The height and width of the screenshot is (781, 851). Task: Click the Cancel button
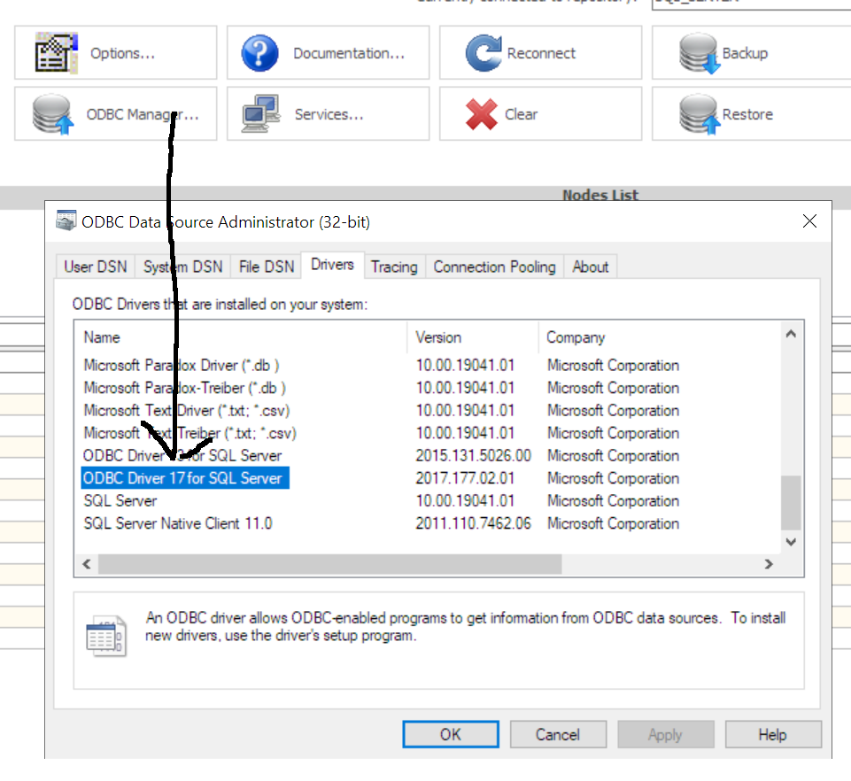pyautogui.click(x=558, y=734)
